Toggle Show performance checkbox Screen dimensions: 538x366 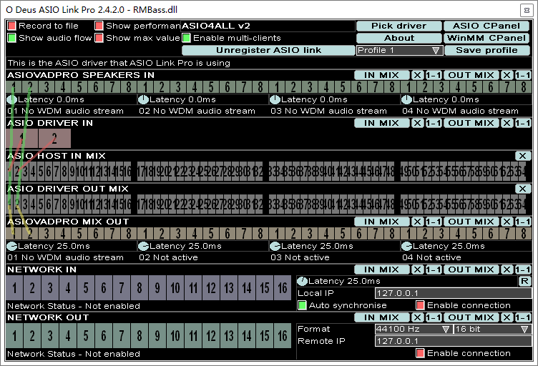coord(99,26)
